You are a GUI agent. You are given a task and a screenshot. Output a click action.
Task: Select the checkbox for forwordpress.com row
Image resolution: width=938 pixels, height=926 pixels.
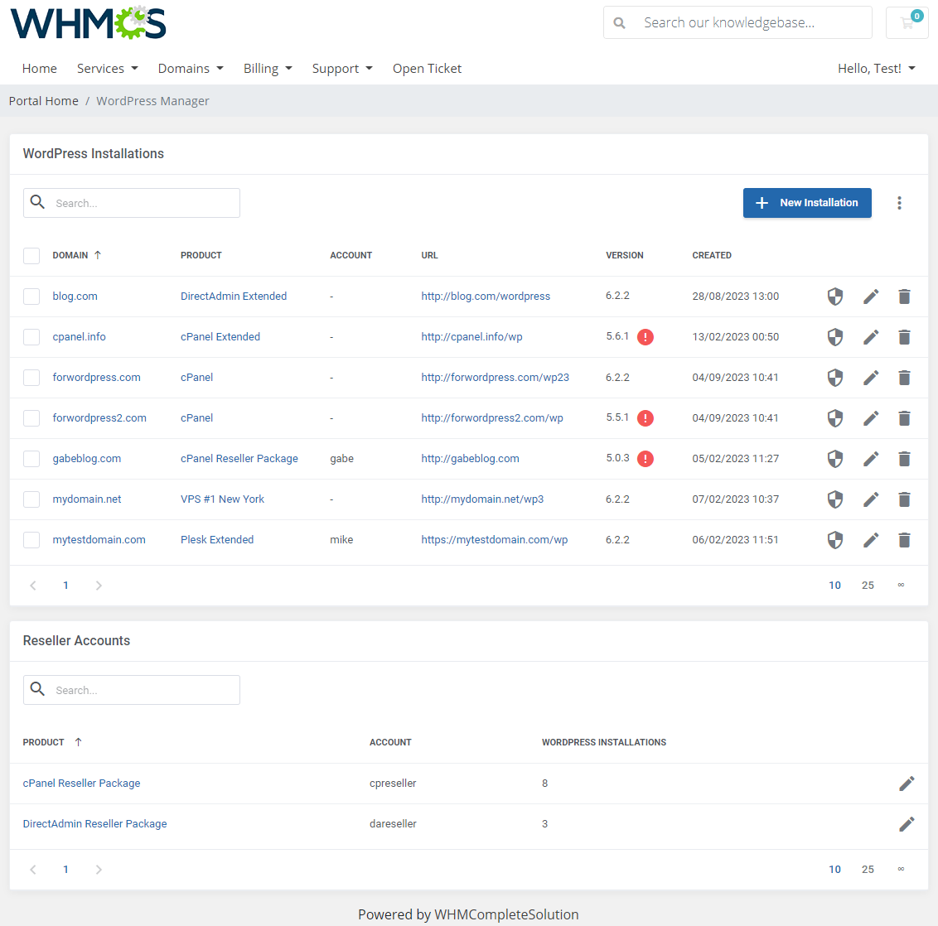point(31,377)
